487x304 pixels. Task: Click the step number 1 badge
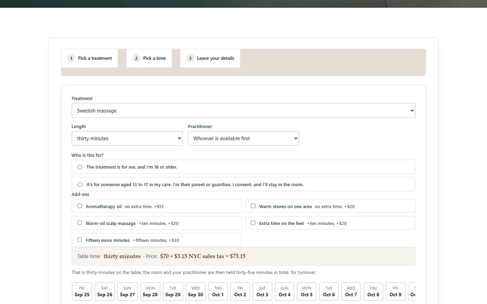click(71, 58)
